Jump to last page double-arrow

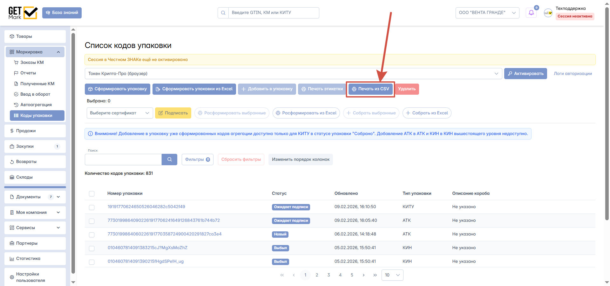[375, 275]
